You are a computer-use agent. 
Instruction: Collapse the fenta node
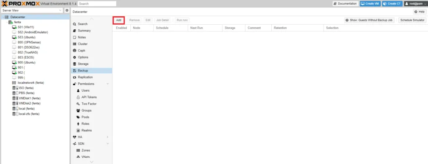(7, 22)
